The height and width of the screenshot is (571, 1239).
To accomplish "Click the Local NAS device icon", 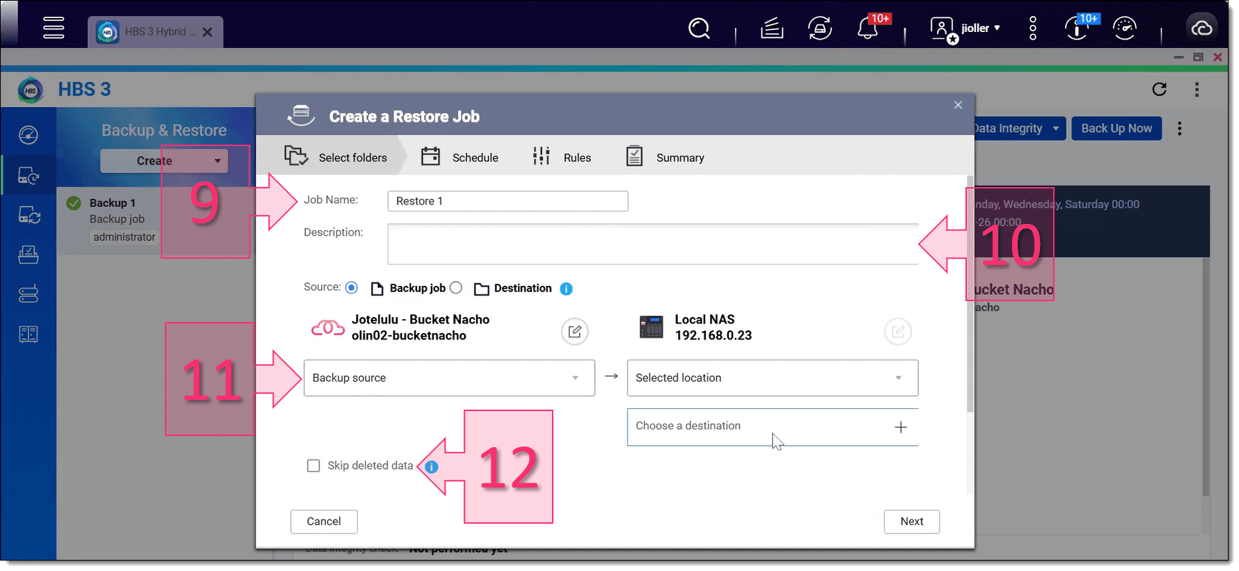I will [652, 327].
